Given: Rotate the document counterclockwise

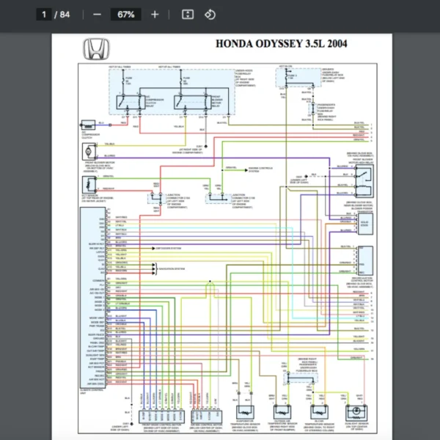Looking at the screenshot, I should click(210, 15).
